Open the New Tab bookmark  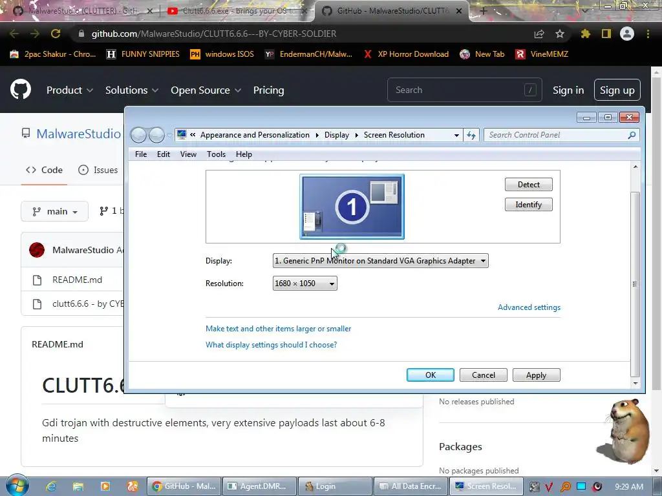coord(482,54)
